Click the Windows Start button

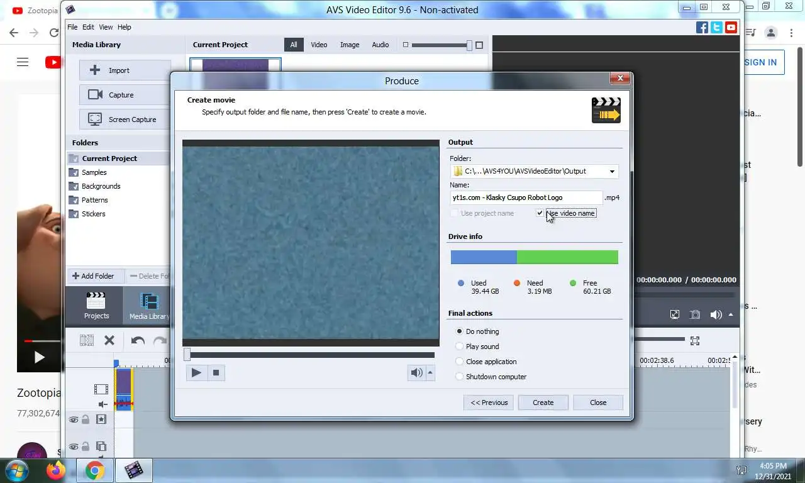click(x=17, y=470)
